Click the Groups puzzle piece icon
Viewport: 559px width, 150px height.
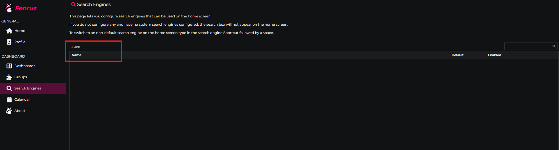[x=9, y=77]
